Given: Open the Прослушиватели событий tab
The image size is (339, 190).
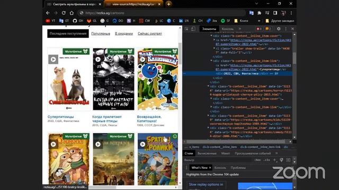Looking at the screenshot, I should [253, 154].
